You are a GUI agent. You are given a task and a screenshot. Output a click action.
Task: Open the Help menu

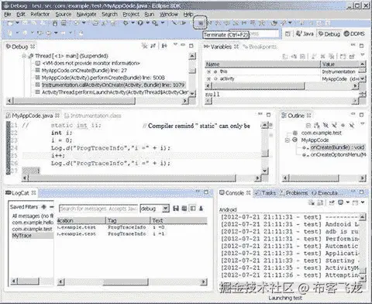coord(188,15)
